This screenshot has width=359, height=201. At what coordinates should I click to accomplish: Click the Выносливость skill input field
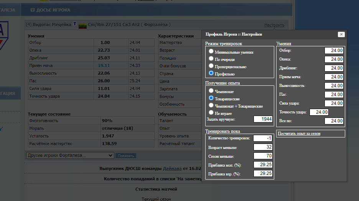(334, 86)
